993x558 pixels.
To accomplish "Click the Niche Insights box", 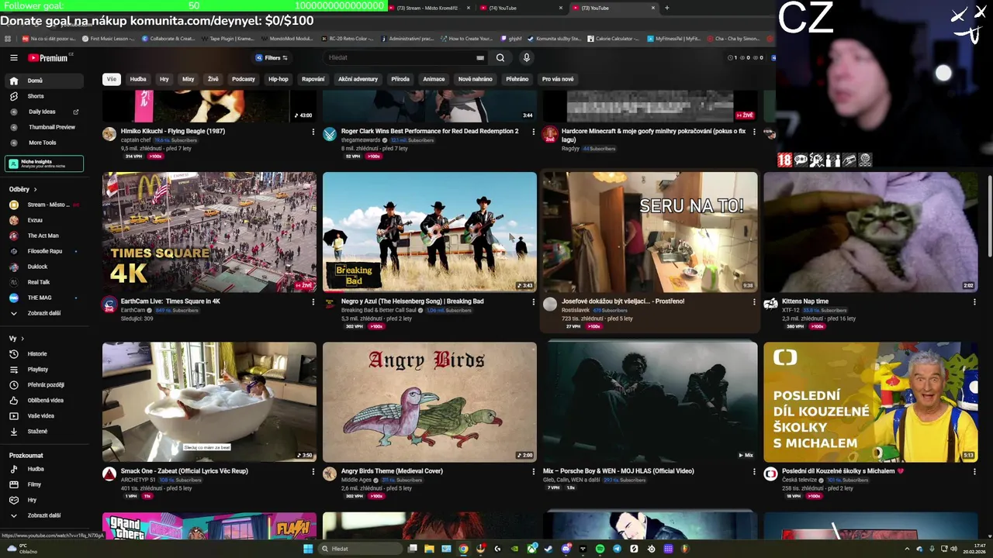I will 44,164.
